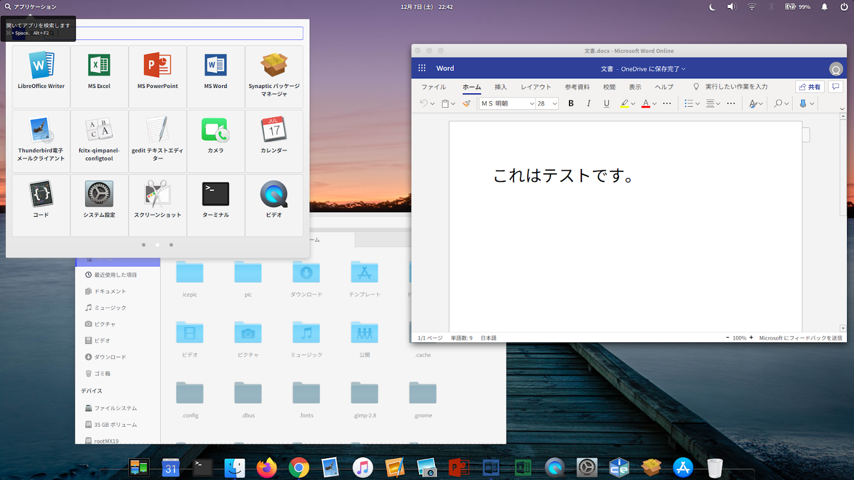Open the comments pane button in Word
The height and width of the screenshot is (480, 854).
click(836, 86)
